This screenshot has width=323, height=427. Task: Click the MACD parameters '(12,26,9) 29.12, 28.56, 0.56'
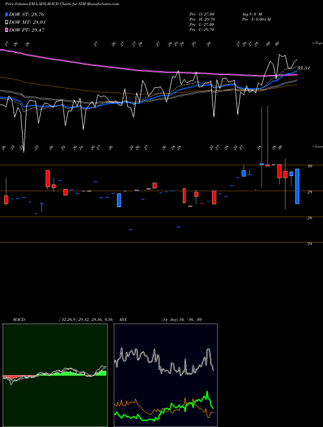click(x=86, y=320)
